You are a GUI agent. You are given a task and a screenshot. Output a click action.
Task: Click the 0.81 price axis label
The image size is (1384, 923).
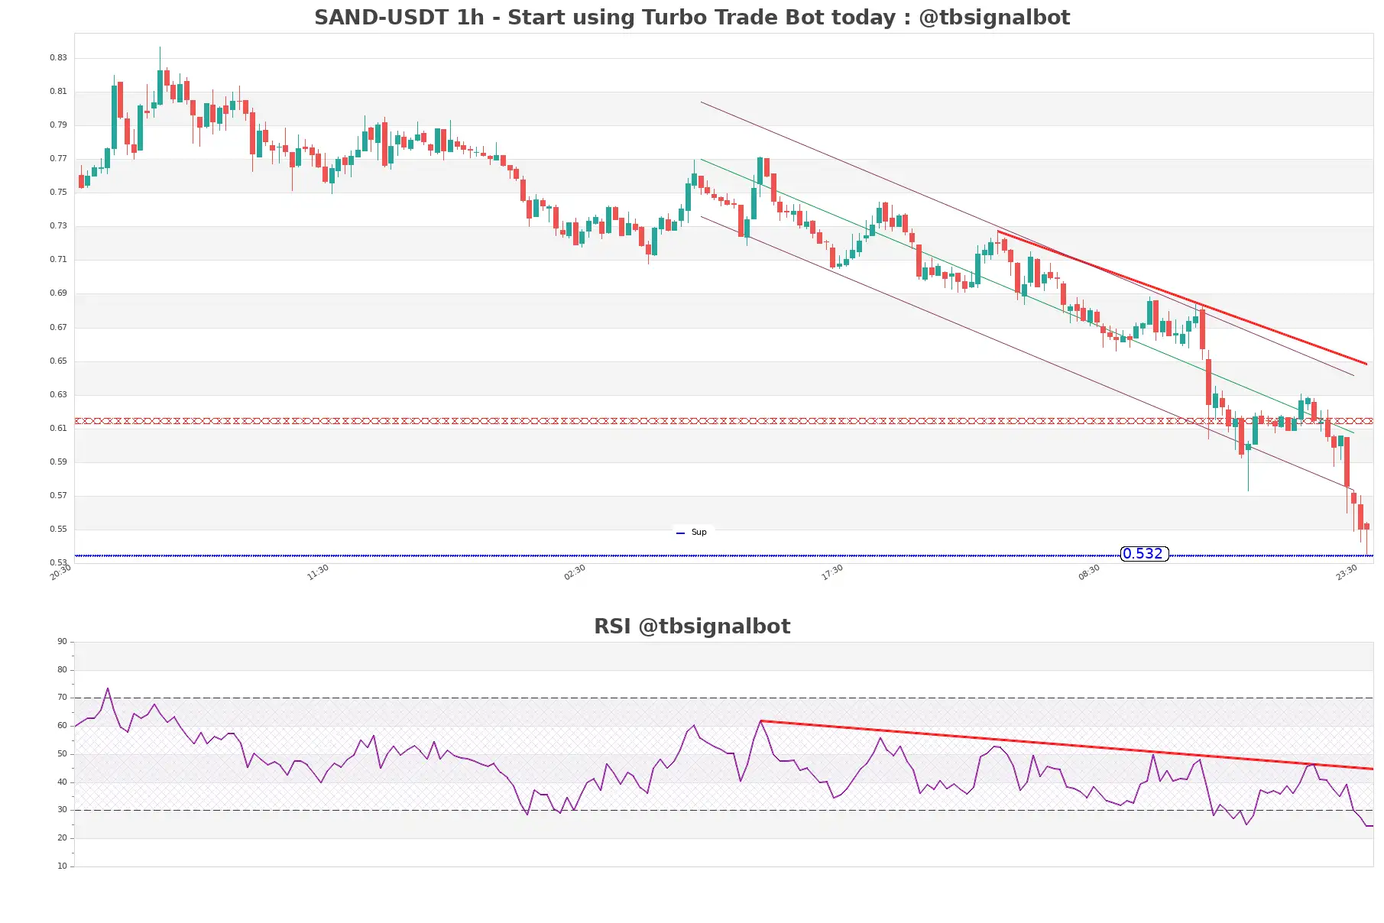[x=58, y=92]
